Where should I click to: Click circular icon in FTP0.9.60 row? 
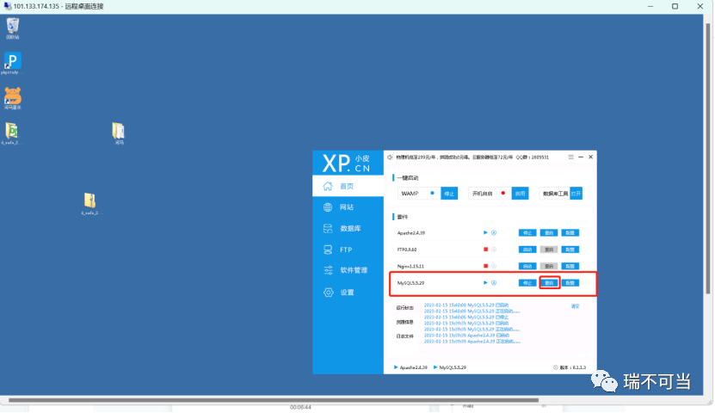click(494, 250)
